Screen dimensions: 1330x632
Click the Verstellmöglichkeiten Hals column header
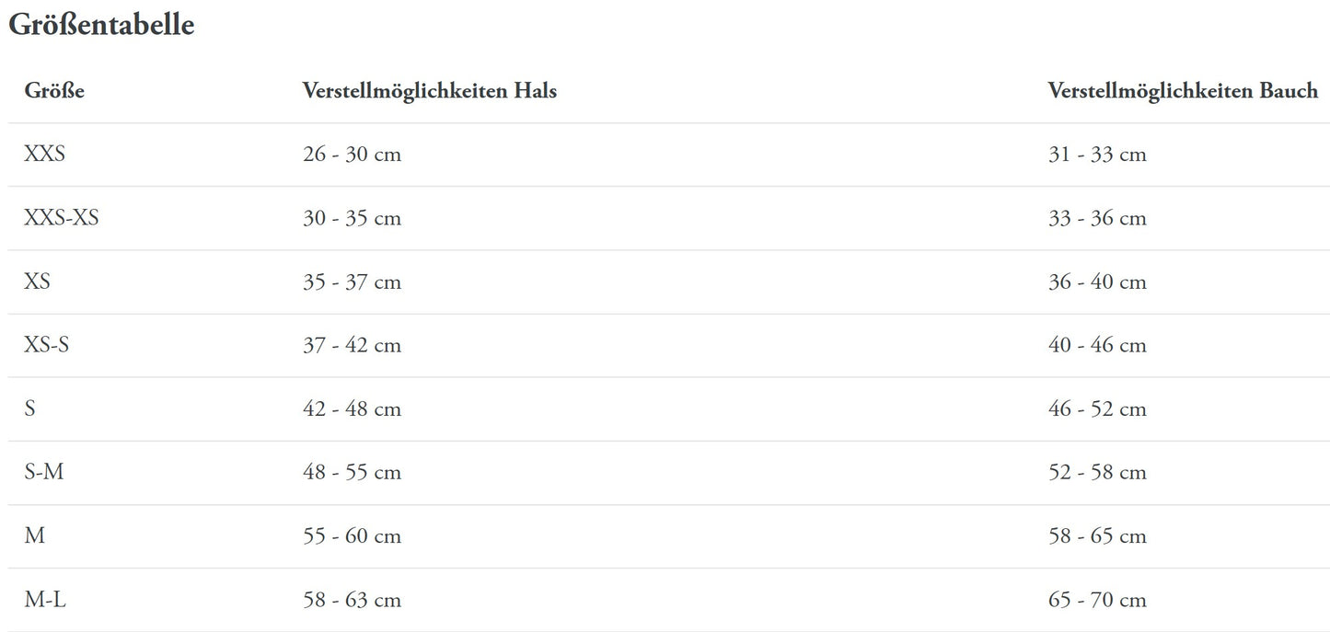click(429, 91)
